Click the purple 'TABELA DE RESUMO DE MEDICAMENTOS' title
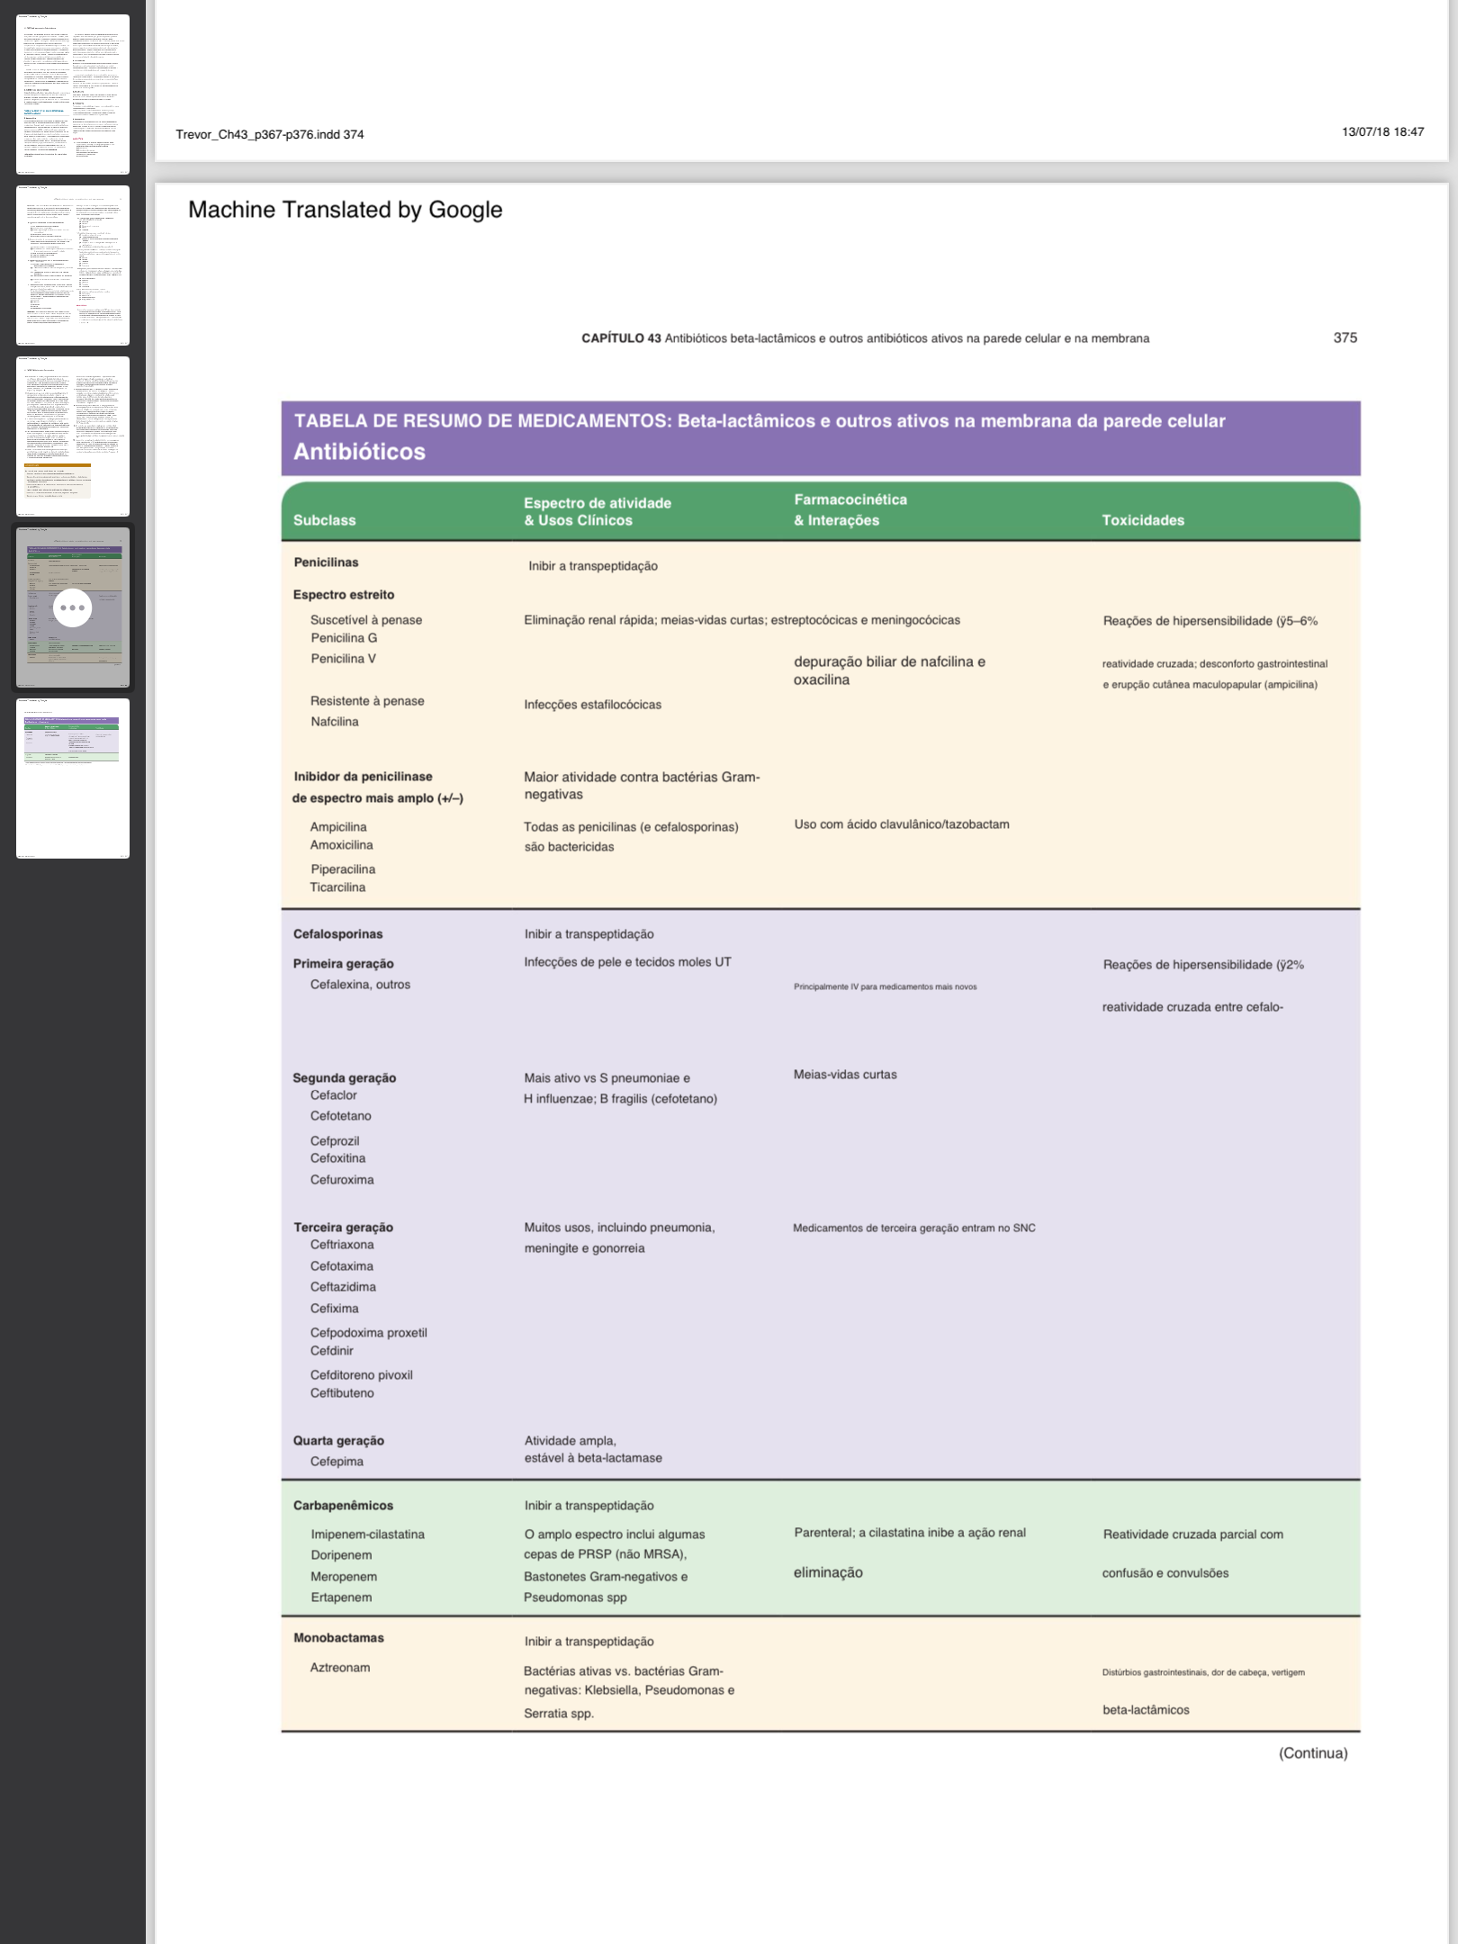Screen dimensions: 1458x1944 coord(760,421)
